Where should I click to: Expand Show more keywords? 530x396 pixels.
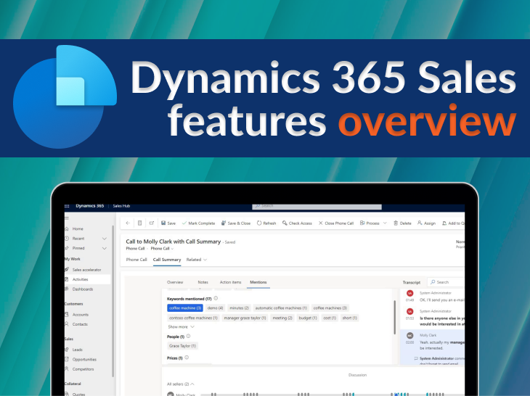click(x=182, y=327)
